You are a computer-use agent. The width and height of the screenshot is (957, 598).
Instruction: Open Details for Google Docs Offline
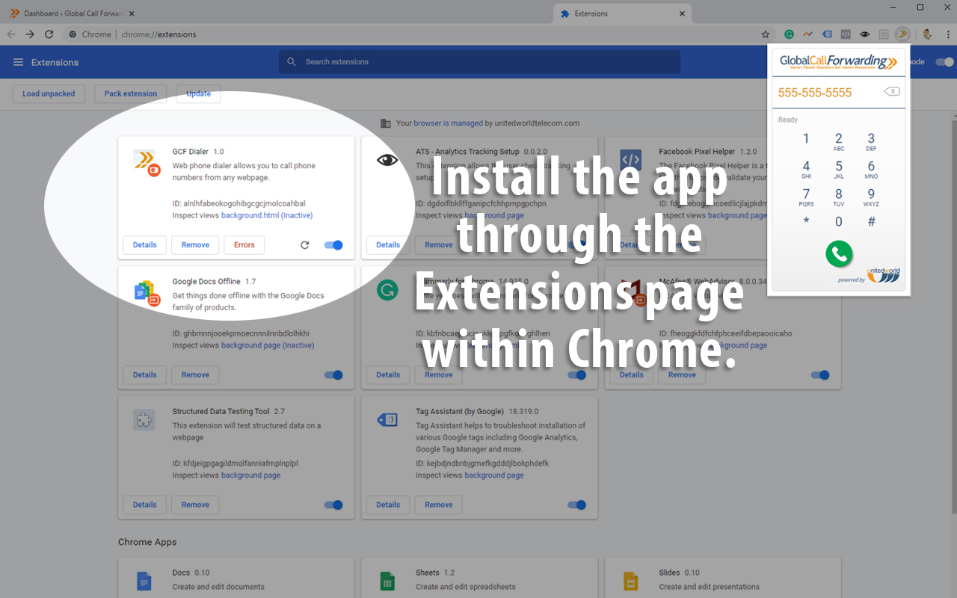coord(145,375)
